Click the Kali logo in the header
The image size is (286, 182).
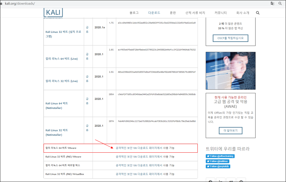53,13
